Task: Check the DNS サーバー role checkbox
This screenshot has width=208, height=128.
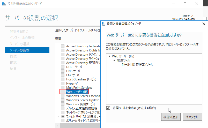Action: point(62,71)
